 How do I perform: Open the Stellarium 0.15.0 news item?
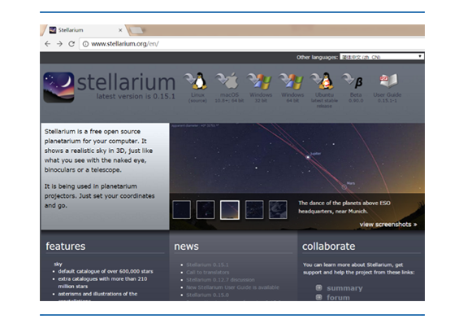(x=207, y=295)
